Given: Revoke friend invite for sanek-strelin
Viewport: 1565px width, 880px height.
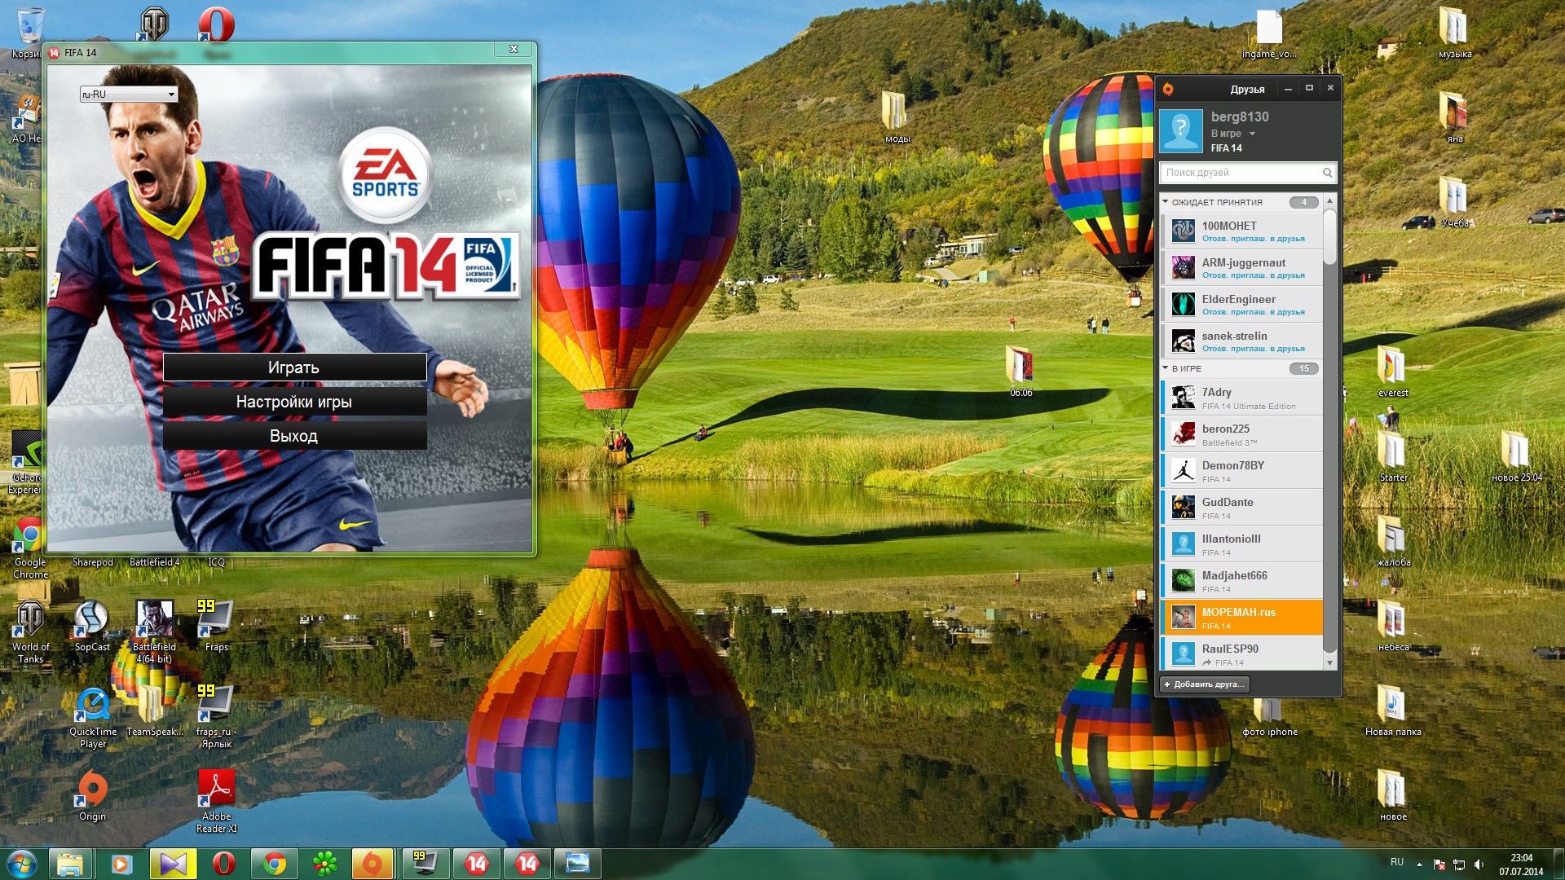Looking at the screenshot, I should click(x=1253, y=349).
